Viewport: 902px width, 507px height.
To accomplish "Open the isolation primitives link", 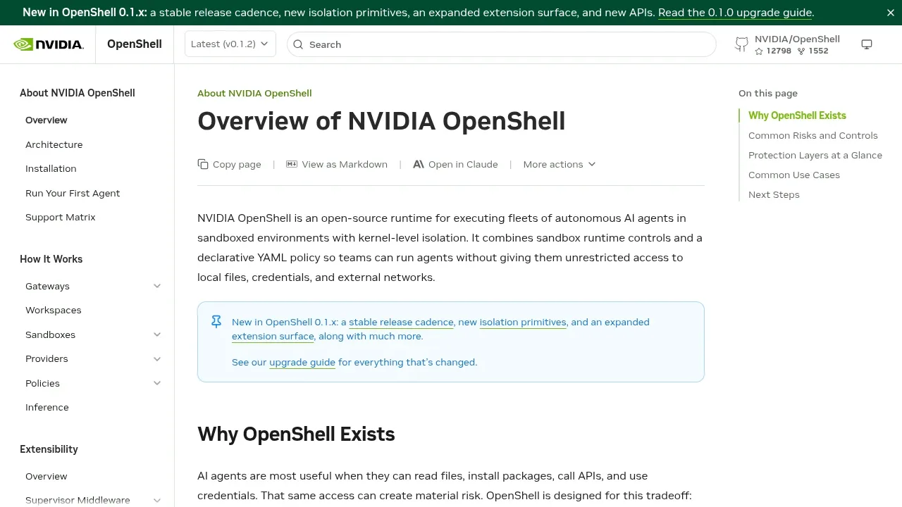I will 523,322.
